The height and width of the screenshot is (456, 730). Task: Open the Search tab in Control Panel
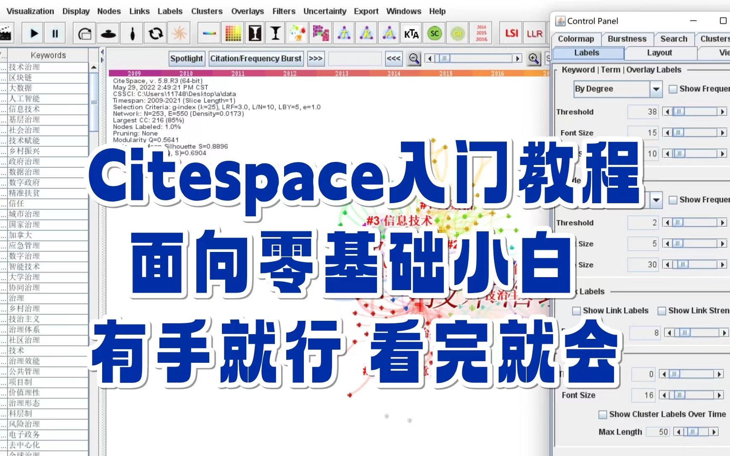(x=674, y=39)
